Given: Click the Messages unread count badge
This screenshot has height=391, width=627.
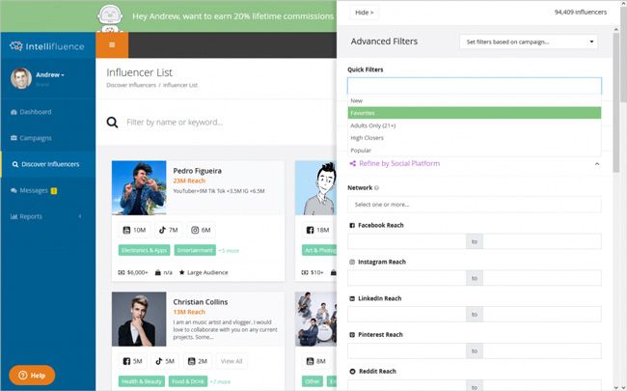Looking at the screenshot, I should pos(54,191).
